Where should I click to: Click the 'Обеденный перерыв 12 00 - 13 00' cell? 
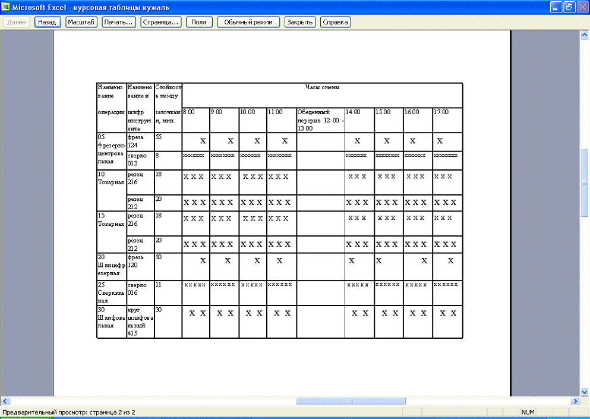[321, 120]
